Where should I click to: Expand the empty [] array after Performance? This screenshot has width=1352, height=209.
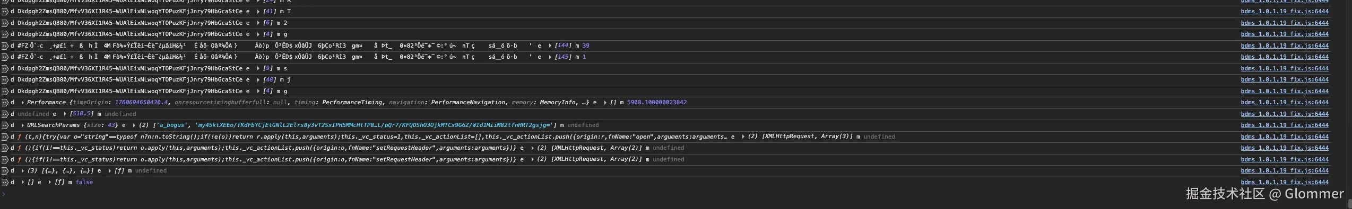605,102
